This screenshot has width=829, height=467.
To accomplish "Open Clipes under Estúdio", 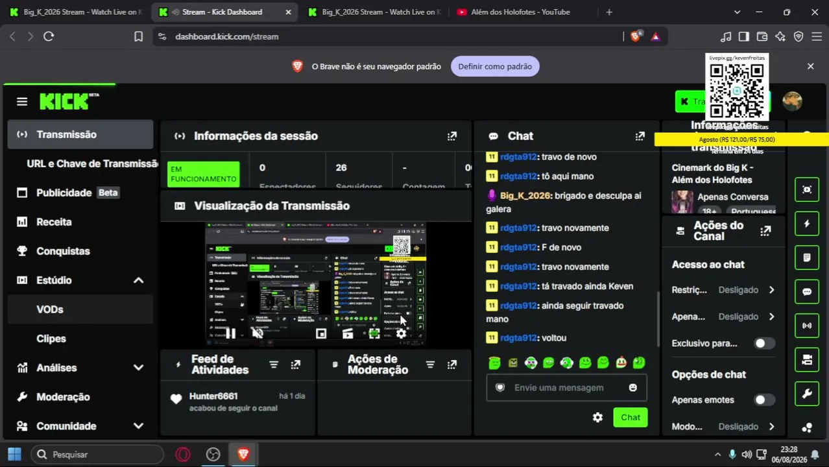I will pyautogui.click(x=80, y=339).
